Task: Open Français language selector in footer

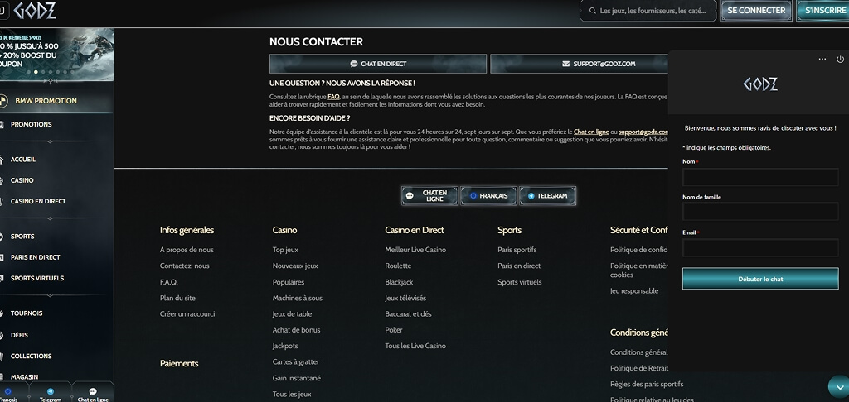Action: coord(488,196)
